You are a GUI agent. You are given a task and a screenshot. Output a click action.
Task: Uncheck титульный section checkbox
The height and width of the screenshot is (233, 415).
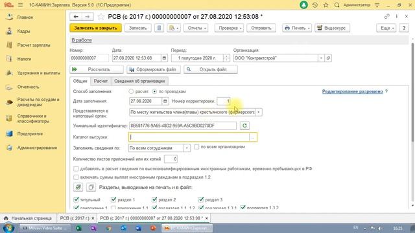tap(77, 199)
